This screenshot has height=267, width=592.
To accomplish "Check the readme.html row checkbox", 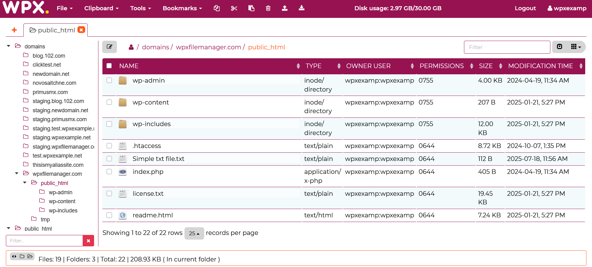I will [109, 215].
